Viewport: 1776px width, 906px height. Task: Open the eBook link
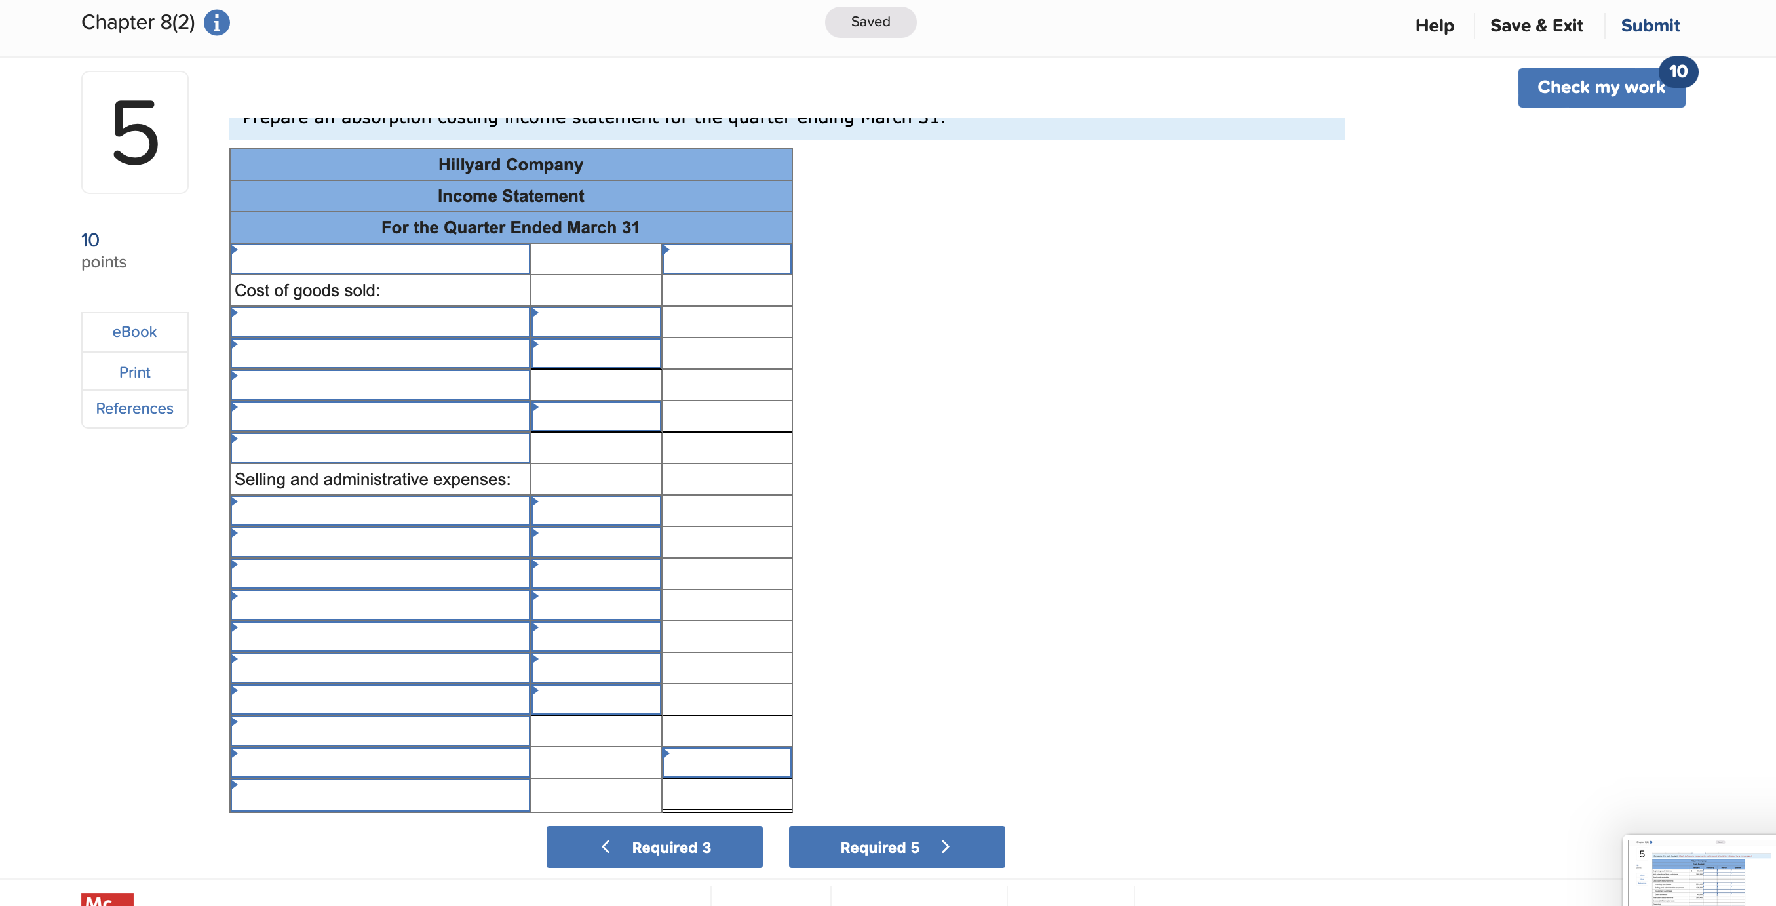pyautogui.click(x=134, y=332)
